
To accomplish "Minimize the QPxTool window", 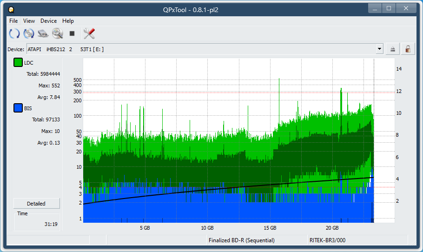I will [x=375, y=8].
